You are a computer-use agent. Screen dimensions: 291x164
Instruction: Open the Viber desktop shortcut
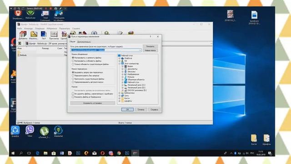click(x=30, y=131)
